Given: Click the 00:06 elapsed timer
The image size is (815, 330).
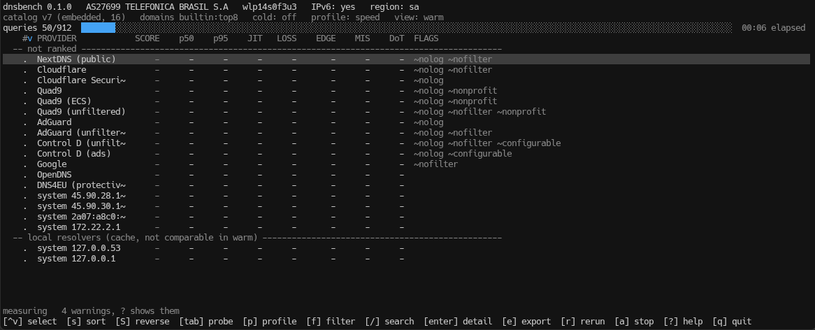Looking at the screenshot, I should pos(774,28).
